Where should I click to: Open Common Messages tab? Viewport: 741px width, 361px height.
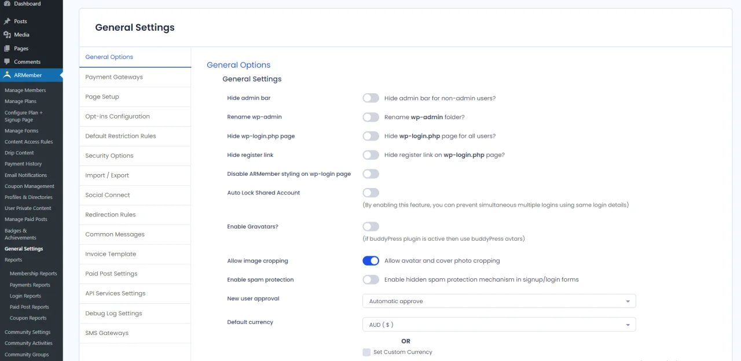coord(135,234)
